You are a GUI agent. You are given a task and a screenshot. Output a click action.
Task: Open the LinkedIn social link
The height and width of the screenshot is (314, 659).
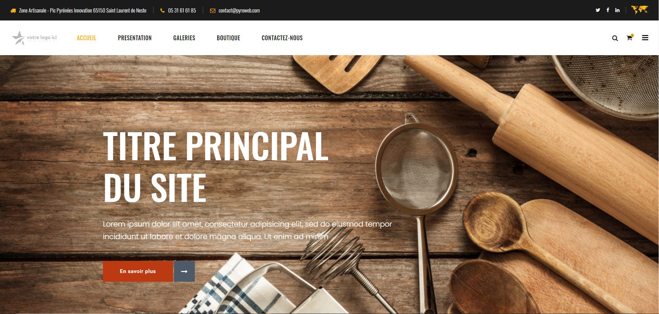(x=617, y=10)
